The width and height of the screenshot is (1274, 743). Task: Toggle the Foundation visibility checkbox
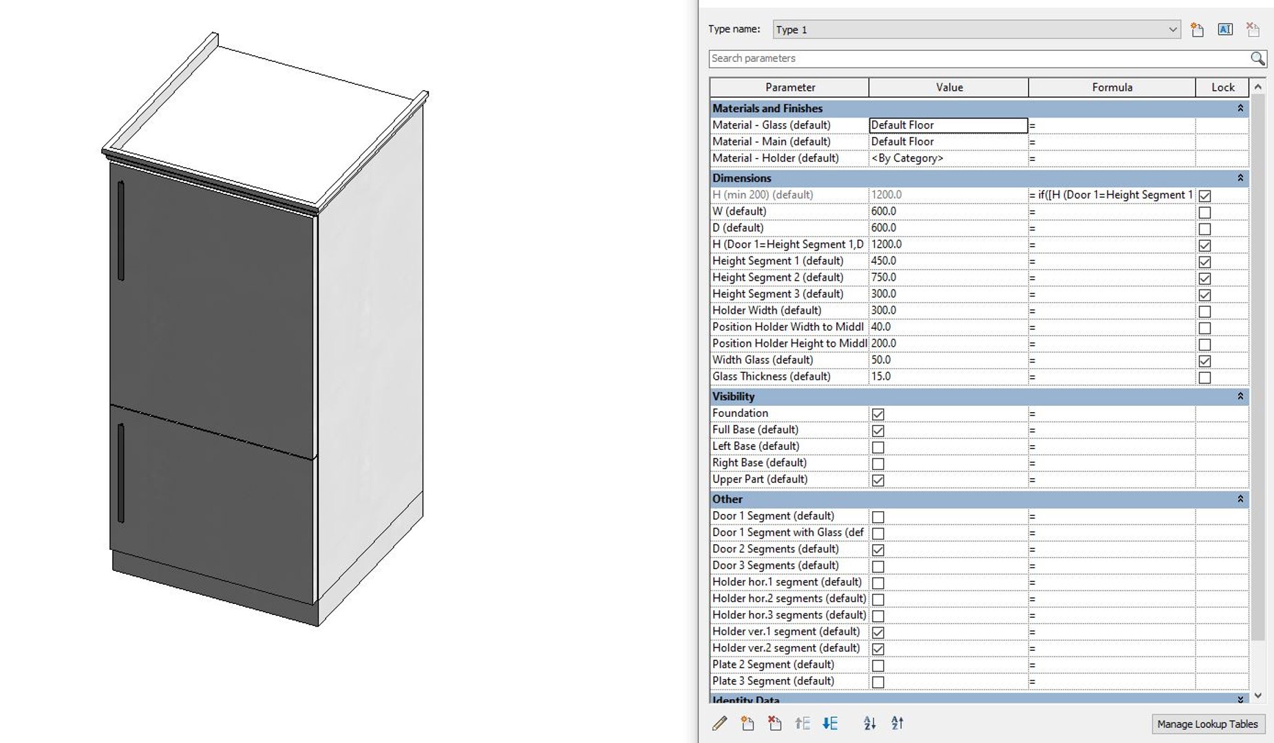878,414
